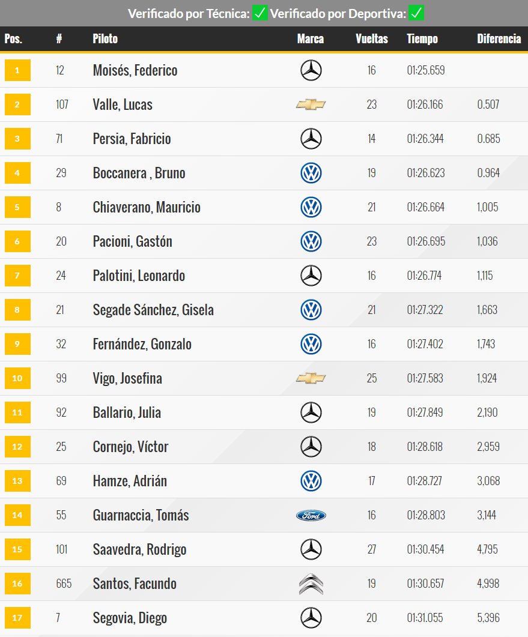Select the yellow position 10 badge
This screenshot has height=637, width=528.
[x=17, y=378]
